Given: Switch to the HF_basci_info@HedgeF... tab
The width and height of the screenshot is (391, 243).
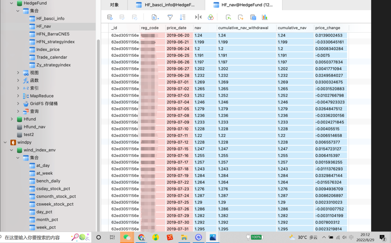Looking at the screenshot, I should tap(166, 5).
